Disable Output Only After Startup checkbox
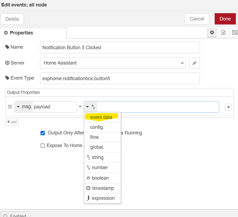238x217 pixels. tap(43, 133)
